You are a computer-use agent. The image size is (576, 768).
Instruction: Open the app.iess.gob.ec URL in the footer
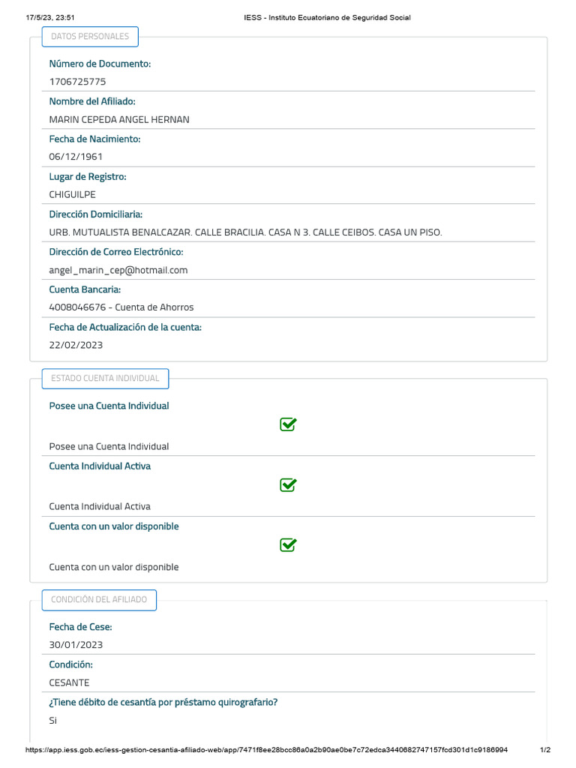coord(266,750)
